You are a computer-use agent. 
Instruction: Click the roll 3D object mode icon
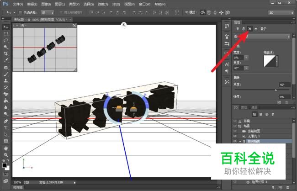(209, 12)
